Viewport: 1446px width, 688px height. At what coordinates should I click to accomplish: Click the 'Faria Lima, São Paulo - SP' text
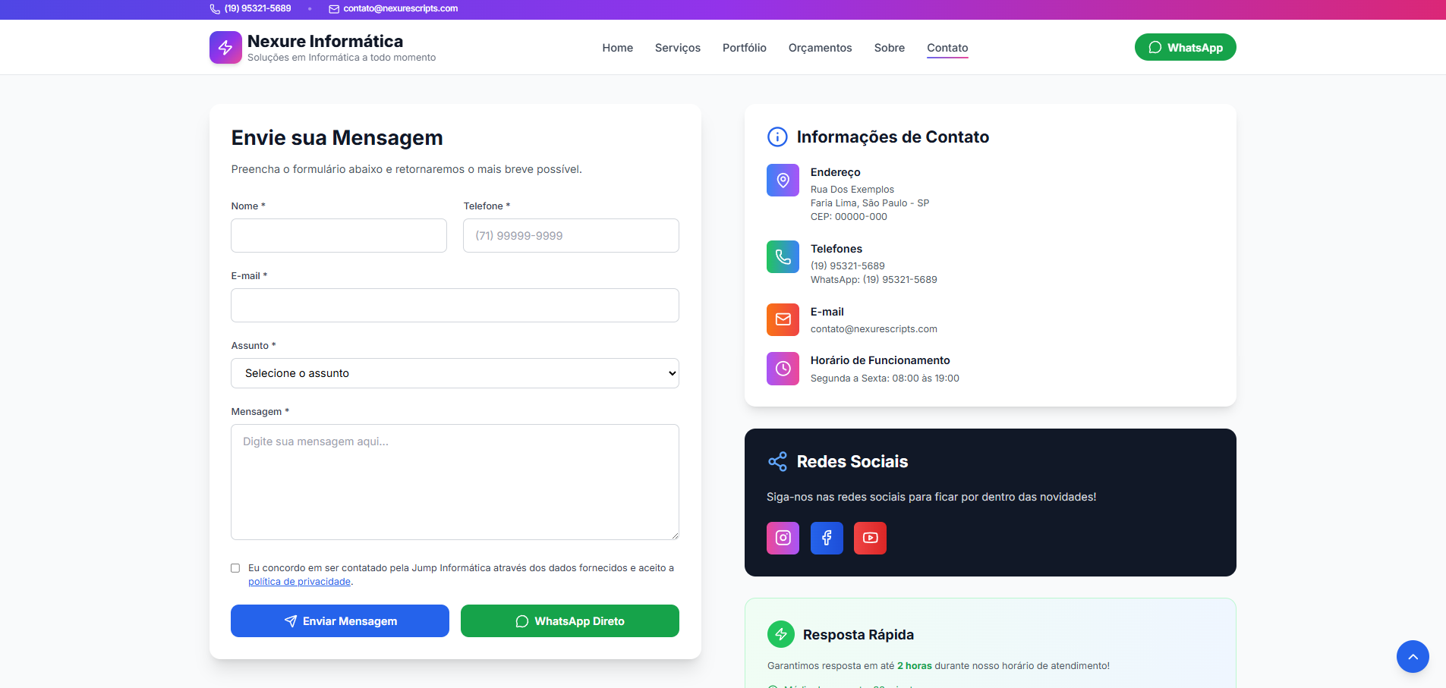[x=870, y=203]
